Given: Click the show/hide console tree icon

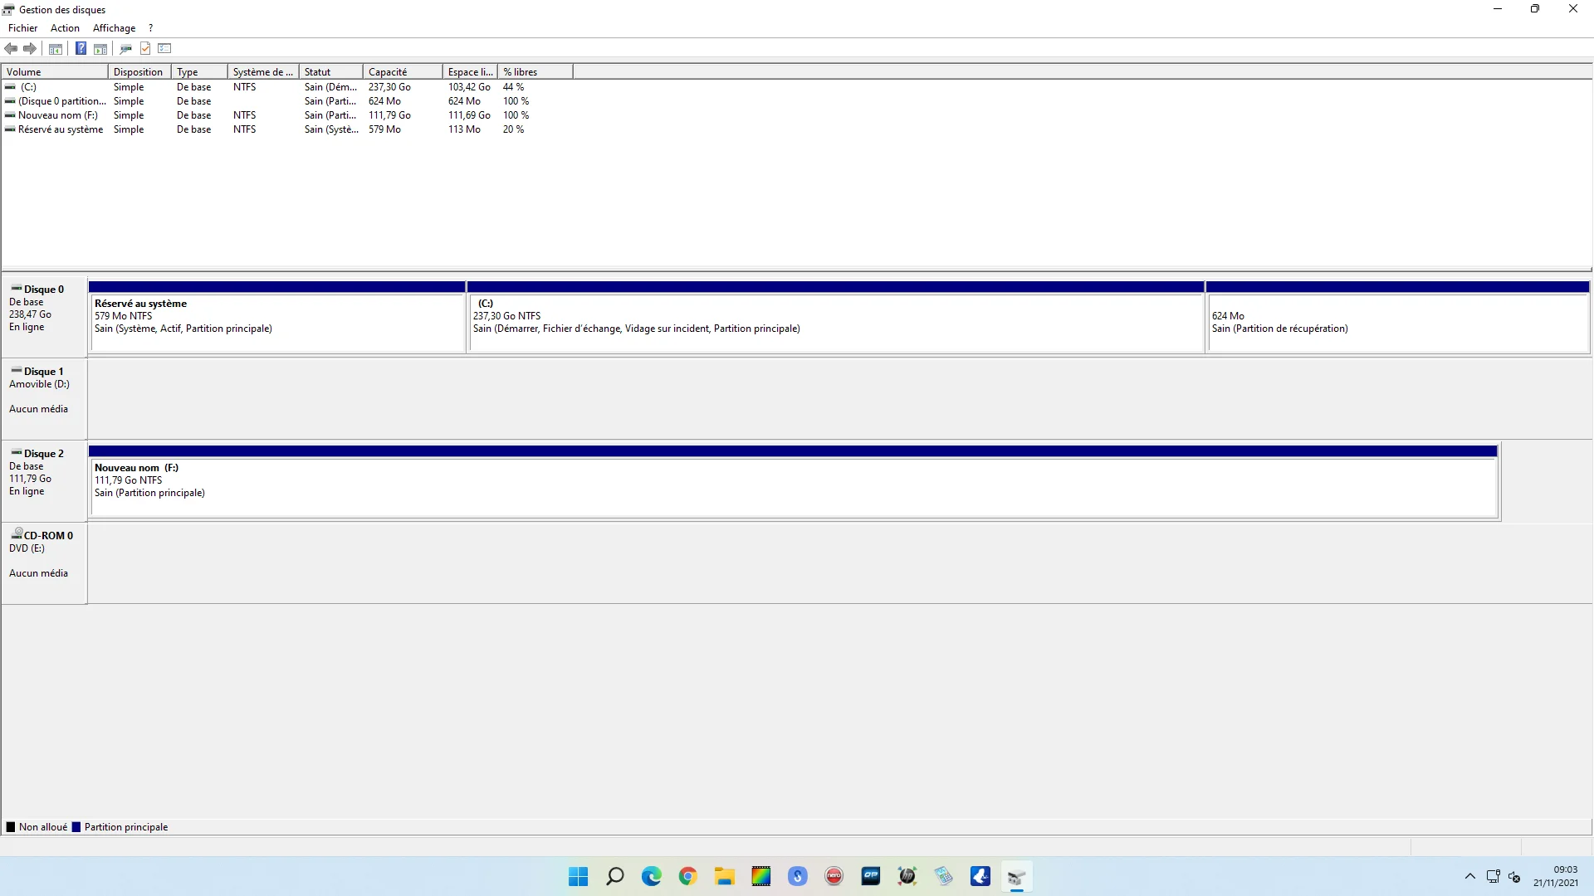Looking at the screenshot, I should pyautogui.click(x=56, y=48).
